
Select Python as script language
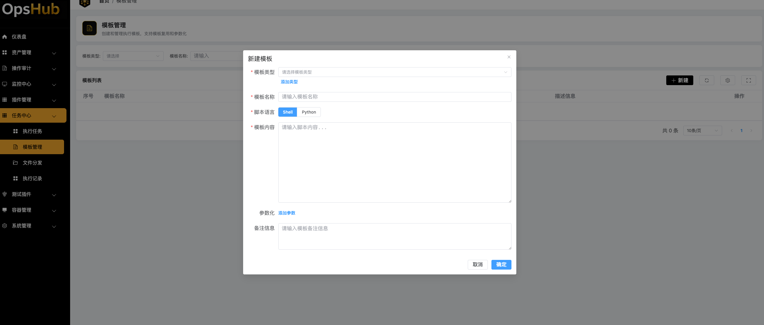point(309,112)
